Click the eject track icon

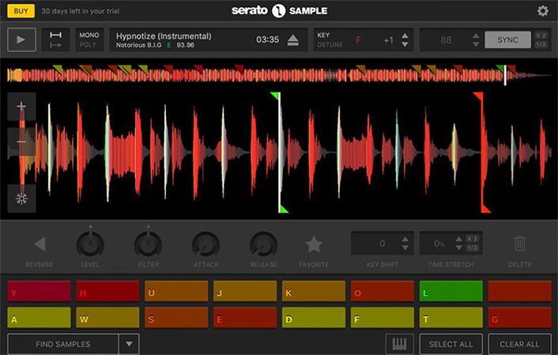pyautogui.click(x=293, y=40)
